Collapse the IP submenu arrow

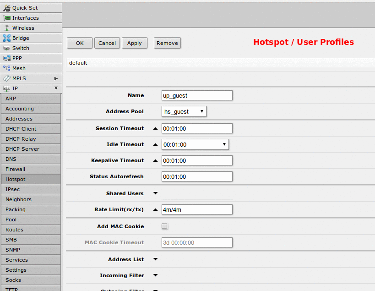[x=56, y=88]
